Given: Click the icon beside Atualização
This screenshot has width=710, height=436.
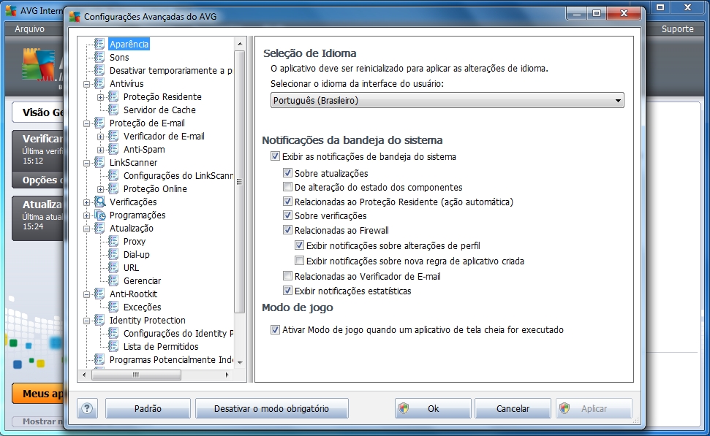Looking at the screenshot, I should tap(99, 228).
